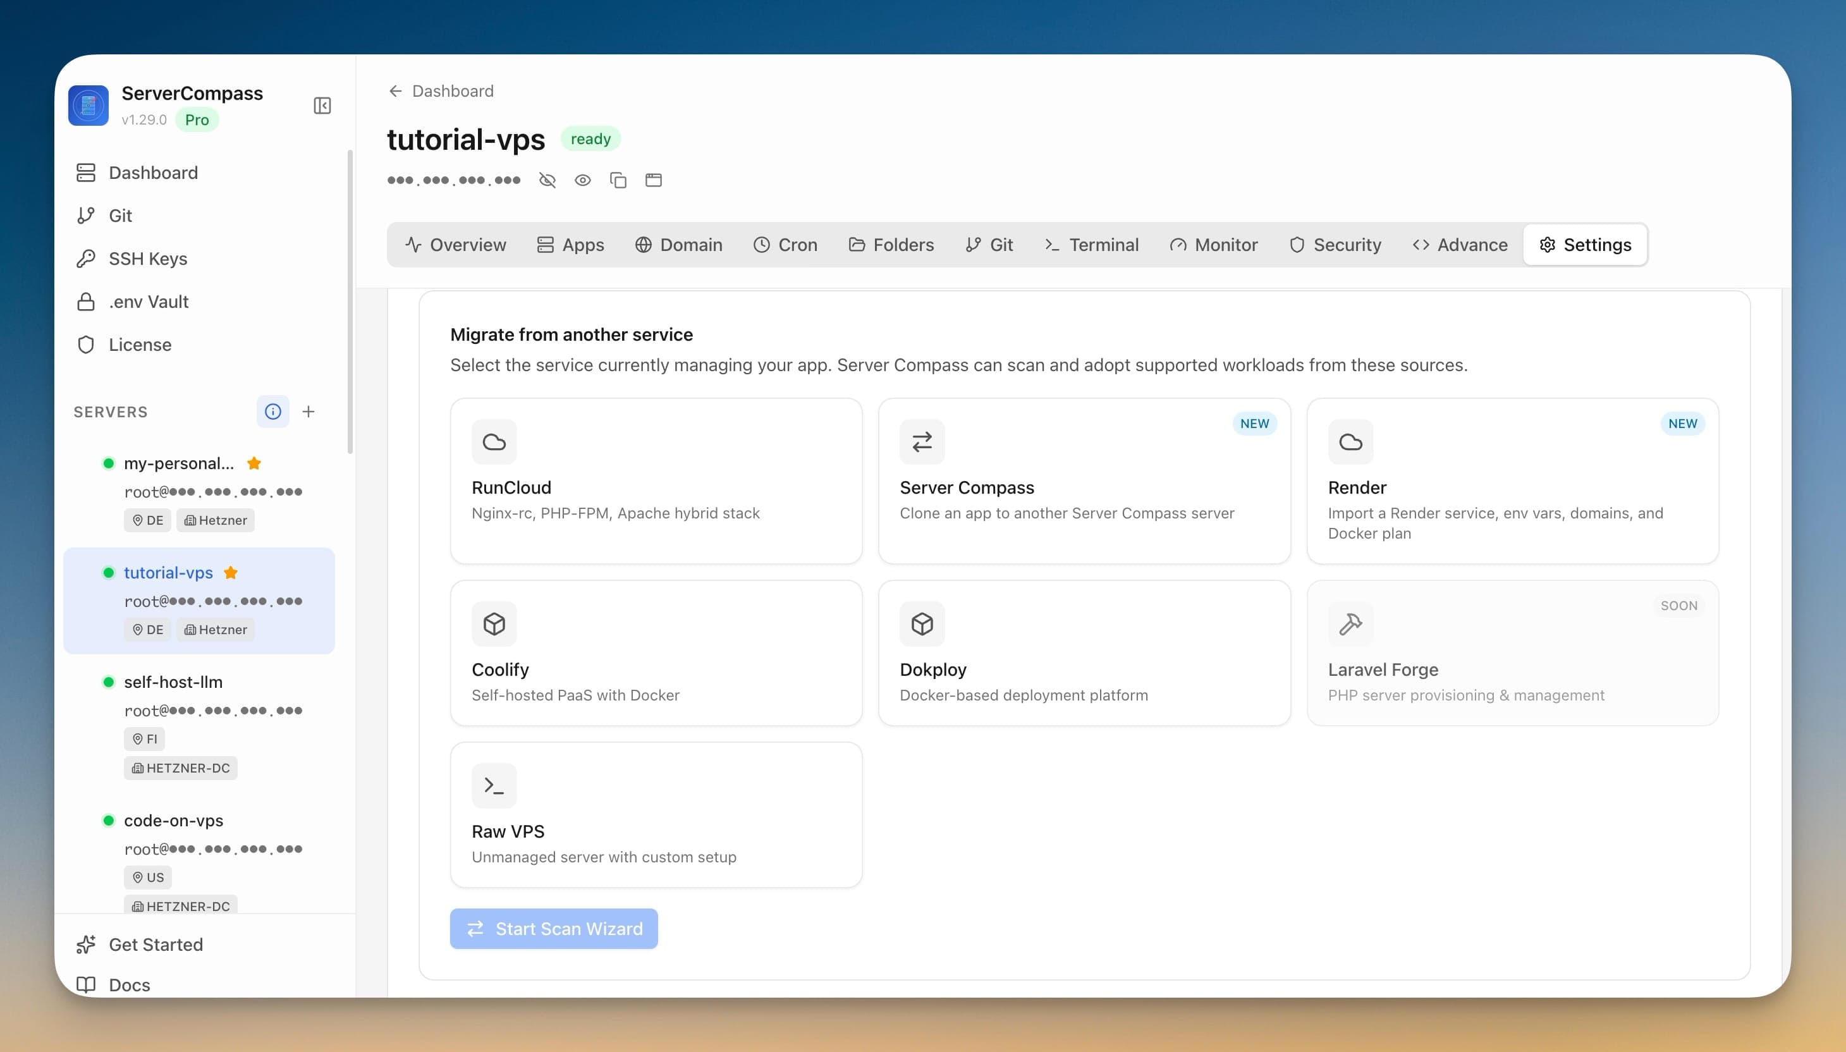Open my-personal server in list

(199, 491)
